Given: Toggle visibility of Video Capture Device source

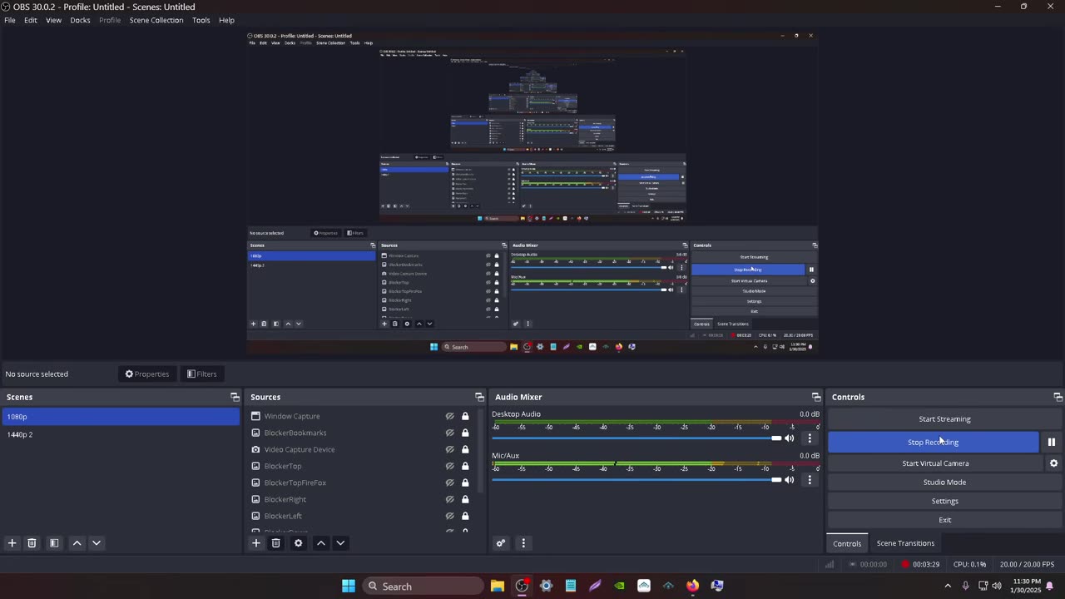Looking at the screenshot, I should click(x=450, y=449).
